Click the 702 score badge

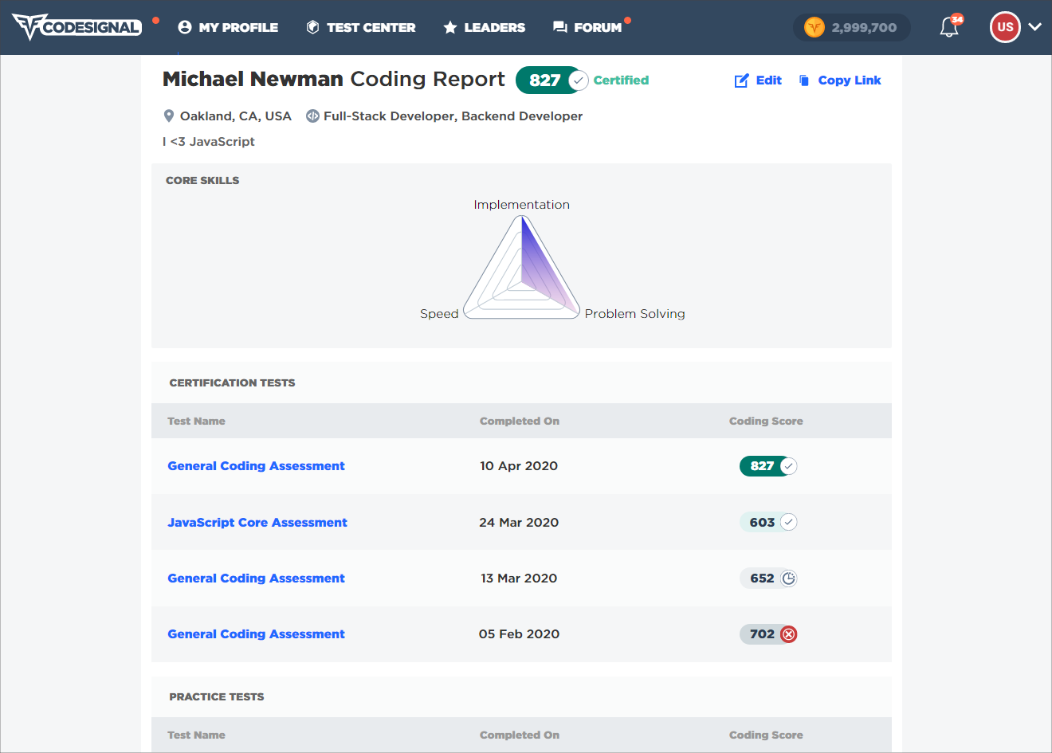[768, 634]
